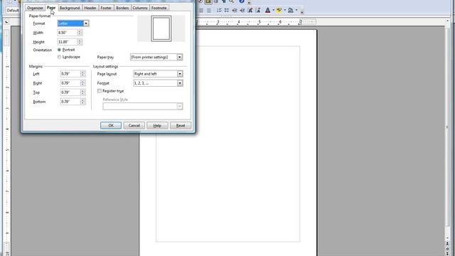Click the Justified alignment toolbar icon
The image size is (455, 256).
pos(208,10)
